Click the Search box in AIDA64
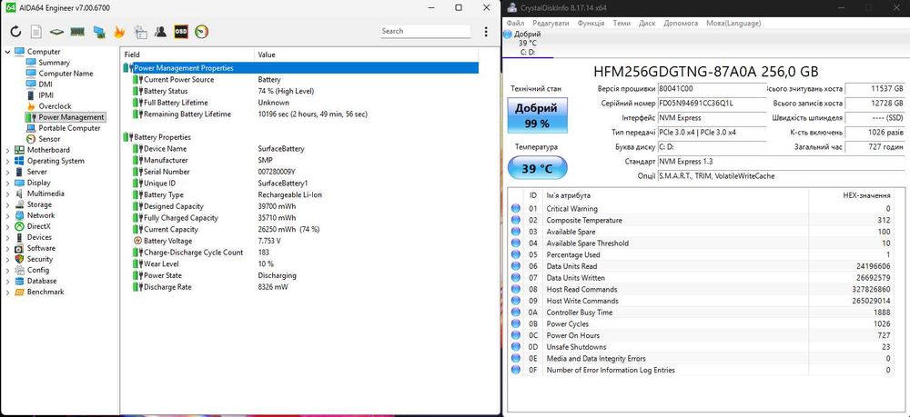 click(425, 31)
